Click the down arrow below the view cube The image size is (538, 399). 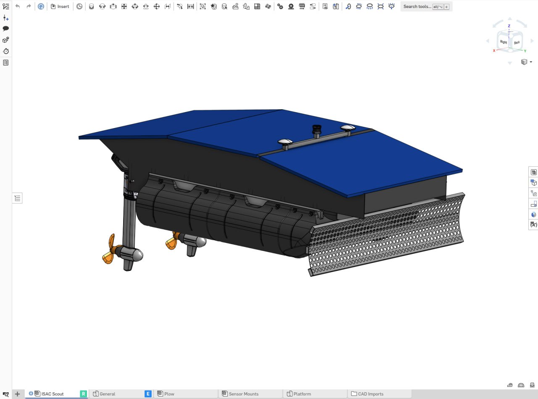(509, 63)
